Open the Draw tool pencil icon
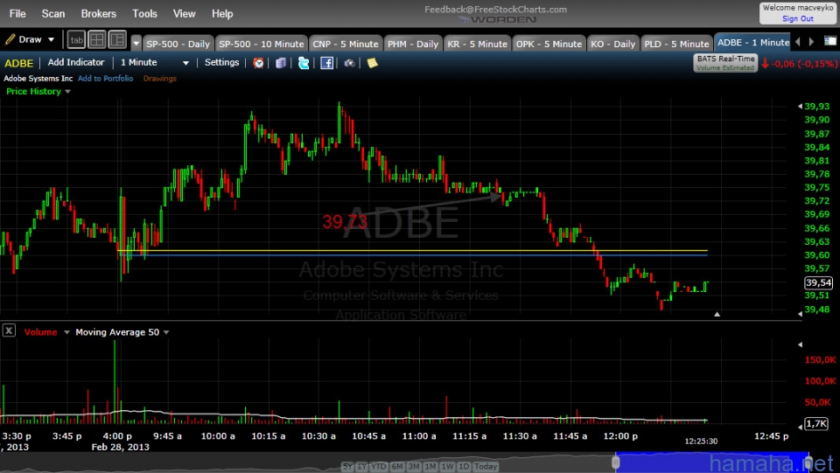 (x=10, y=39)
